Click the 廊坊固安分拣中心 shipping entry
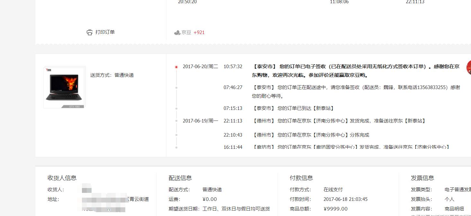 (351, 147)
